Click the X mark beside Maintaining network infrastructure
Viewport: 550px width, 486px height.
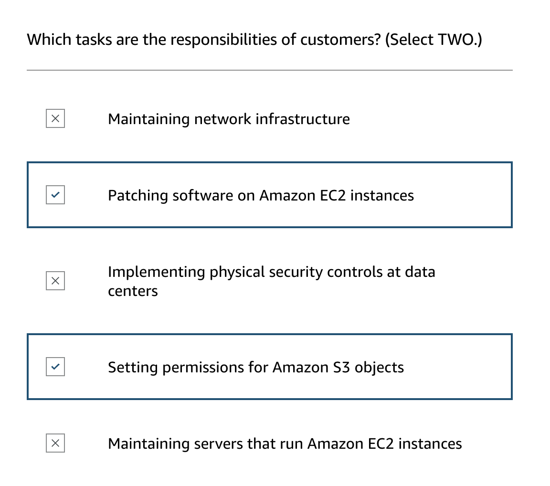(x=55, y=118)
